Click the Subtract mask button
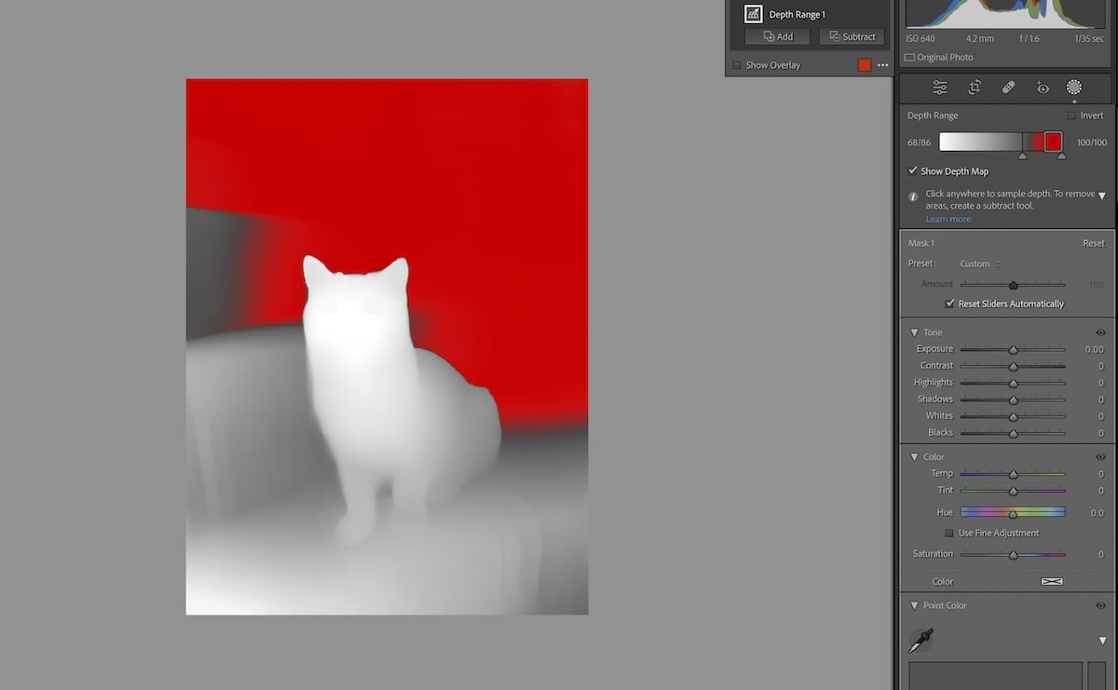The height and width of the screenshot is (690, 1118). click(851, 35)
